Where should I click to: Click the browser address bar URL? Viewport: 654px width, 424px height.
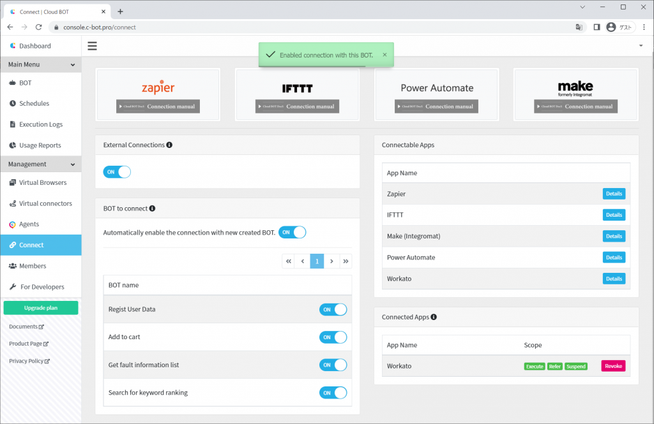point(100,27)
